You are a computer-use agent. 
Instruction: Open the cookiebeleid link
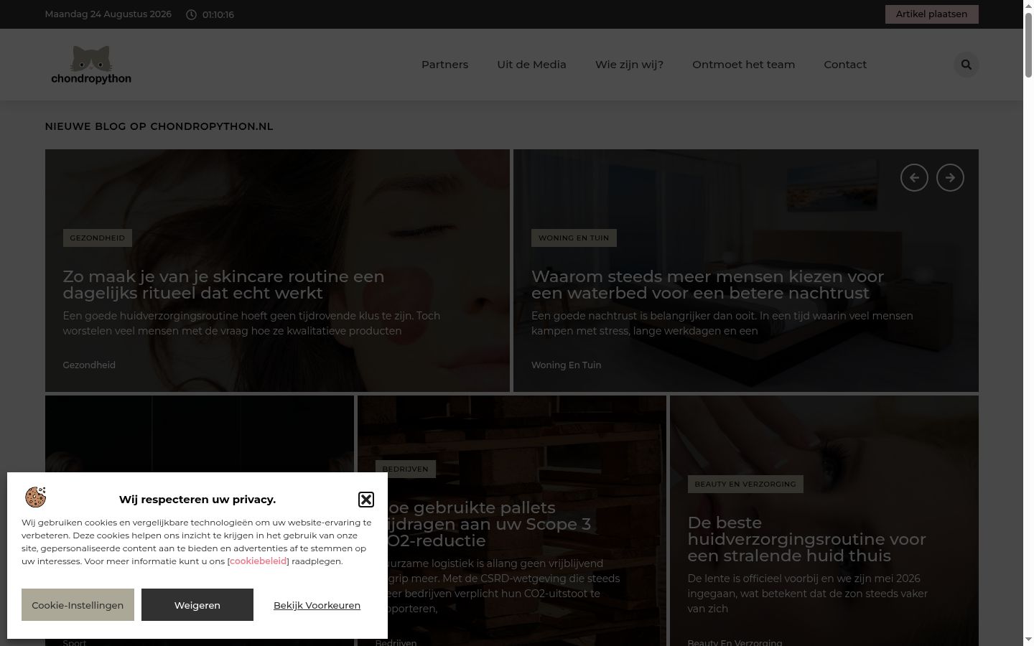[258, 561]
